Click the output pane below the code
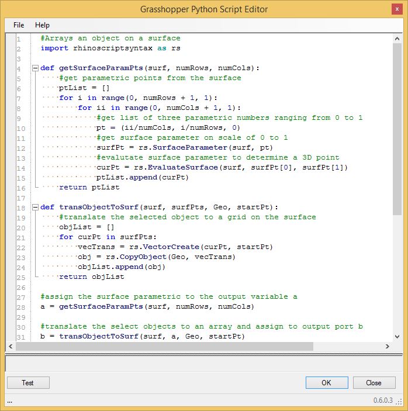This screenshot has height=411, width=408. [204, 364]
